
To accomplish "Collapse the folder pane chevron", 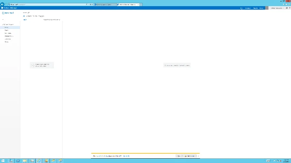I will 3,20.
